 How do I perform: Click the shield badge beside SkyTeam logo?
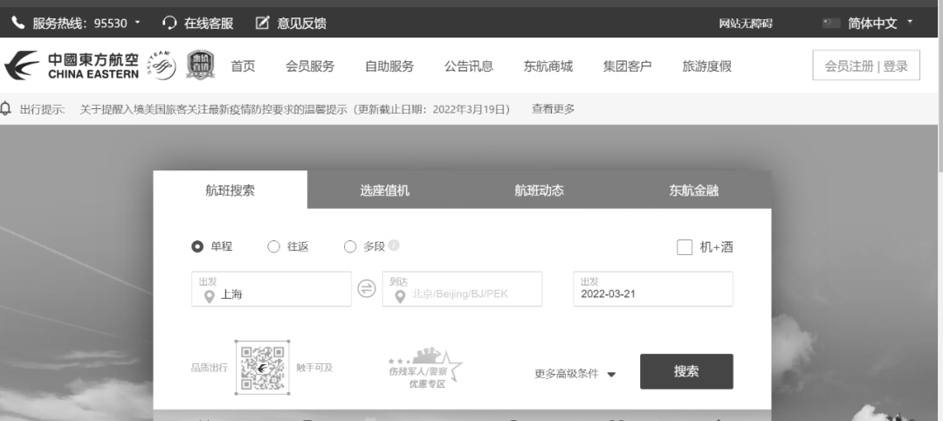pos(199,66)
